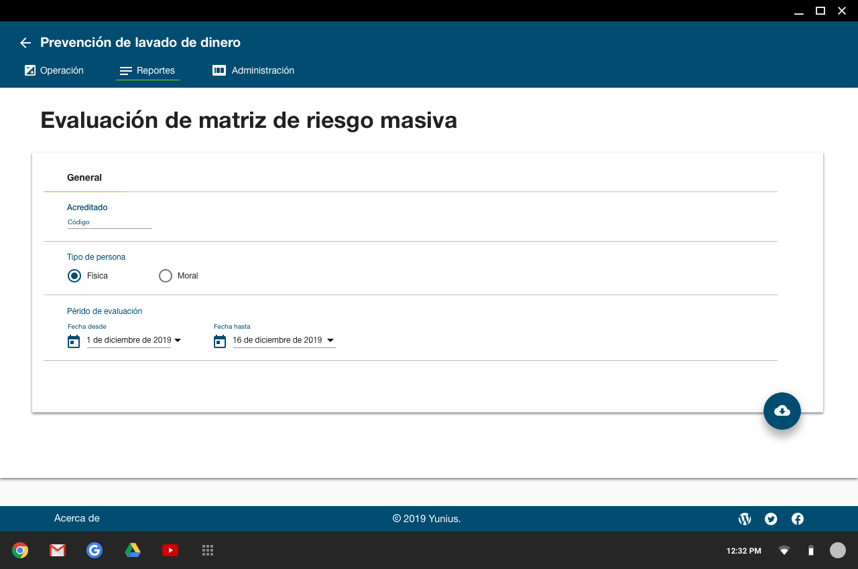Open the WordPress link in footer
This screenshot has height=569, width=858.
(744, 519)
